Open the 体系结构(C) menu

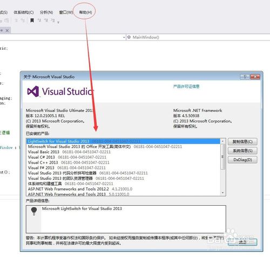[24, 12]
